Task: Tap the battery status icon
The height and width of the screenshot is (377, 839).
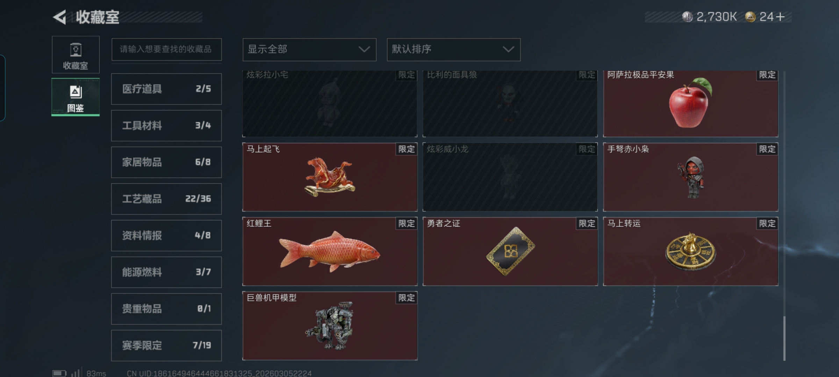Action: [59, 373]
